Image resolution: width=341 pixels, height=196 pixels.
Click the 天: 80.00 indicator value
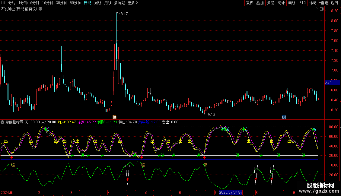click(x=32, y=122)
